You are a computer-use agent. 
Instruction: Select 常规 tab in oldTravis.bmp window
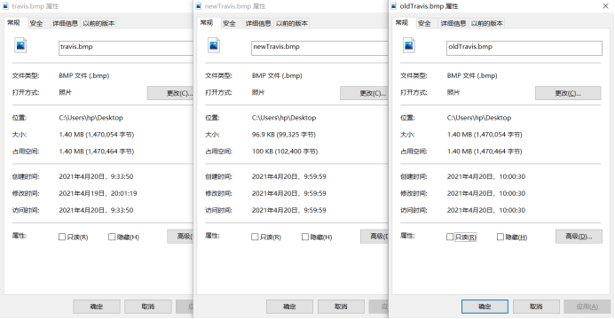pyautogui.click(x=402, y=23)
